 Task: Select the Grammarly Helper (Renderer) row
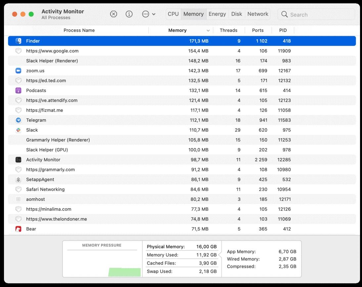182,140
